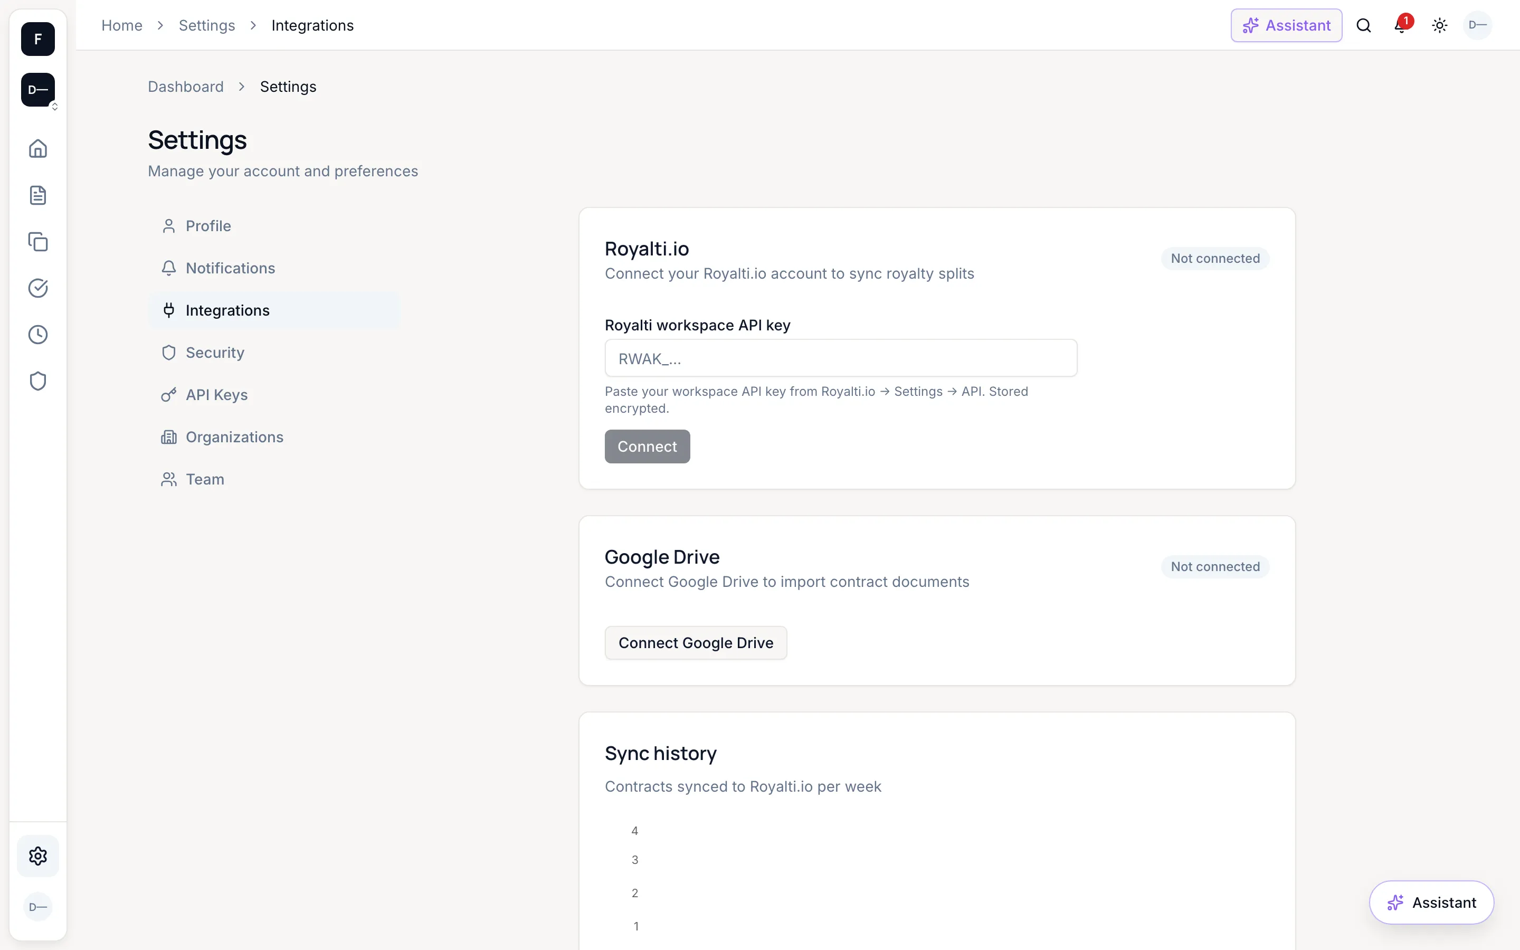Click the API Keys key icon
Image resolution: width=1520 pixels, height=950 pixels.
168,395
